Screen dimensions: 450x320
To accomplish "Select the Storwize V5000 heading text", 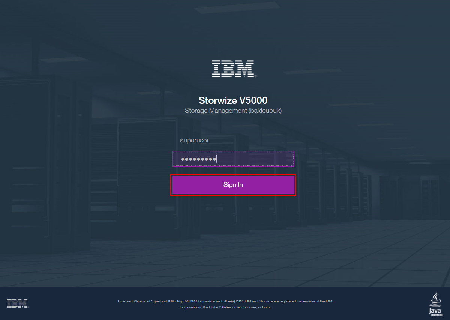I will [x=233, y=100].
